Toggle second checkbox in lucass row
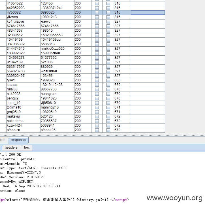Image resolution: width=205 pixels, height=206 pixels. 108,85
